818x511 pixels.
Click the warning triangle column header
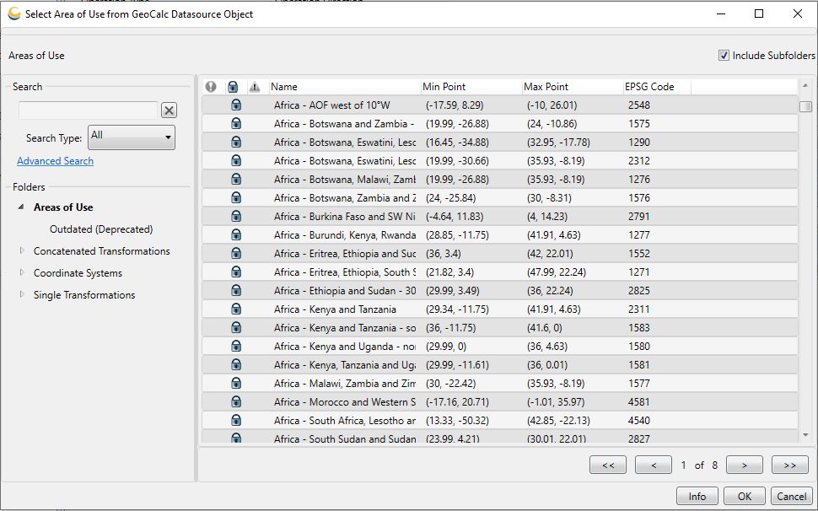click(255, 87)
